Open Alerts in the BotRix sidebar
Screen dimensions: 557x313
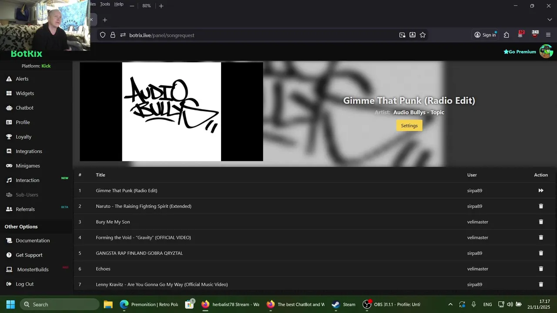[x=22, y=79]
